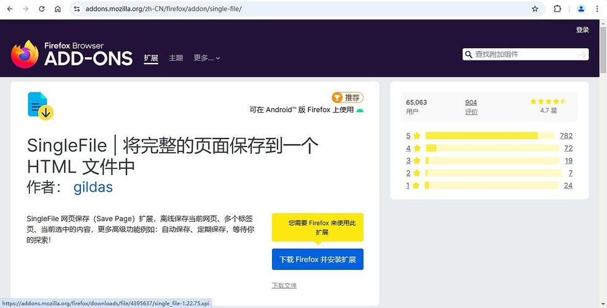
Task: Expand the 更多… dropdown menu
Action: pos(207,58)
